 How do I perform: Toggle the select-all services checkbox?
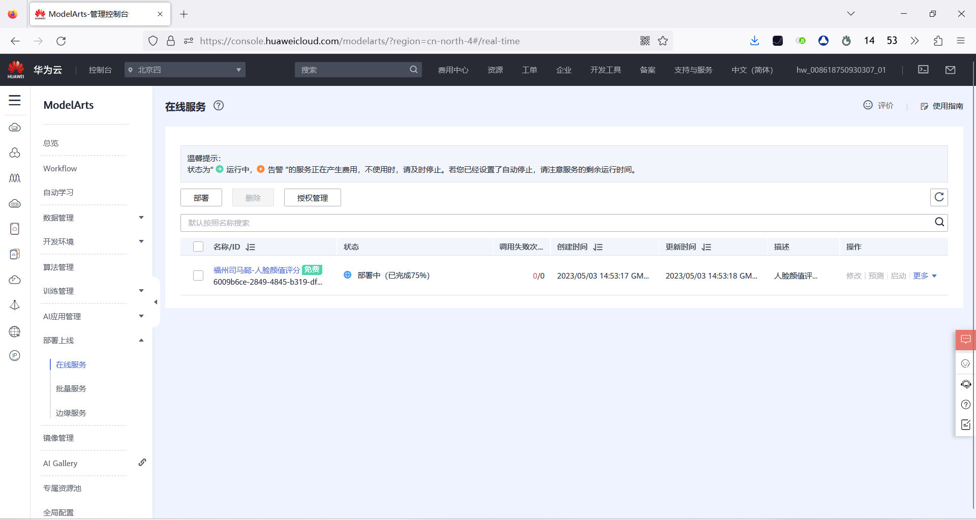tap(198, 247)
